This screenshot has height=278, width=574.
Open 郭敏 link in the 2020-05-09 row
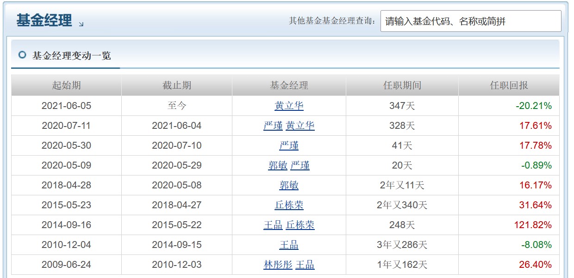(278, 165)
